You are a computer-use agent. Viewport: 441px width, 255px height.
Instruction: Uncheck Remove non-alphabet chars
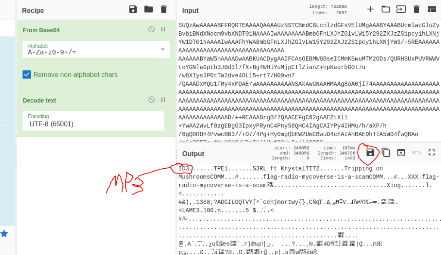[27, 75]
